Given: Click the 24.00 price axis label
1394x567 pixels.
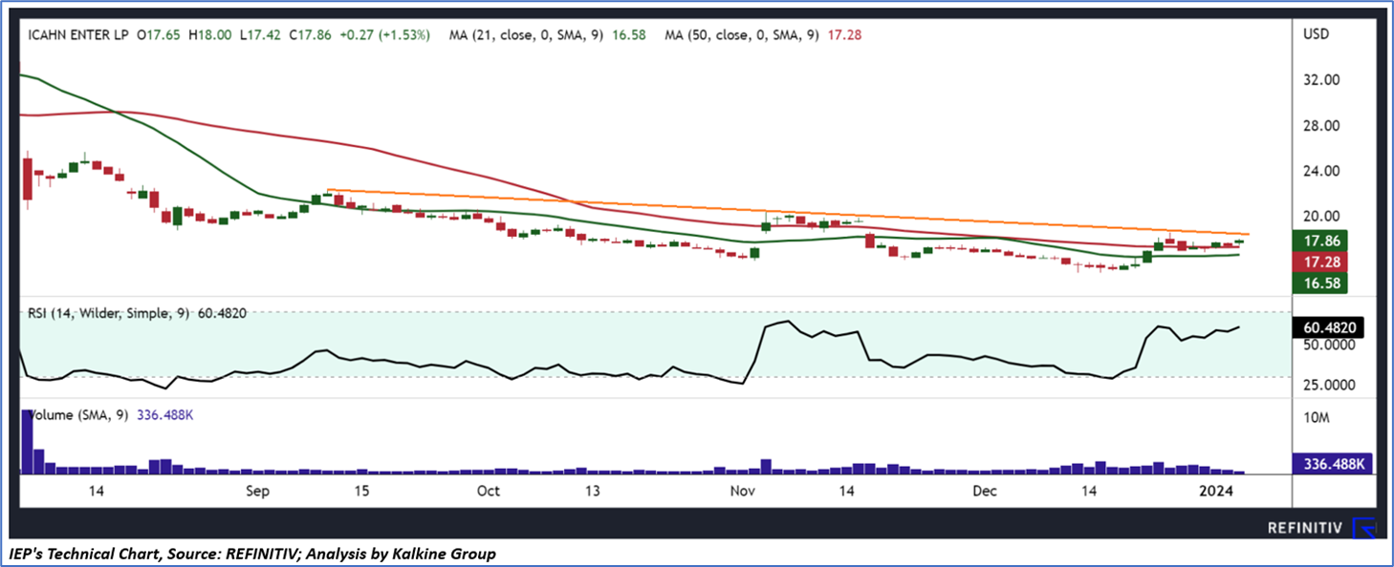Looking at the screenshot, I should 1319,171.
